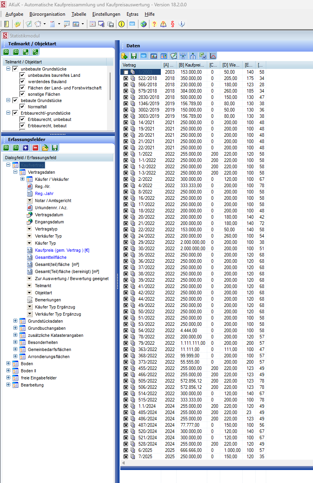Screen dimensions: 313x483
Task: Click the green save icon in Daten toolbar
Action: pyautogui.click(x=134, y=56)
